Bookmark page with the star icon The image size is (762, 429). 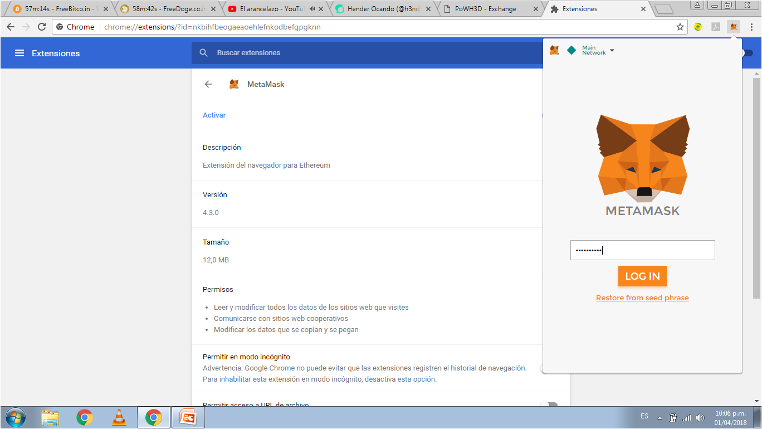pos(680,27)
